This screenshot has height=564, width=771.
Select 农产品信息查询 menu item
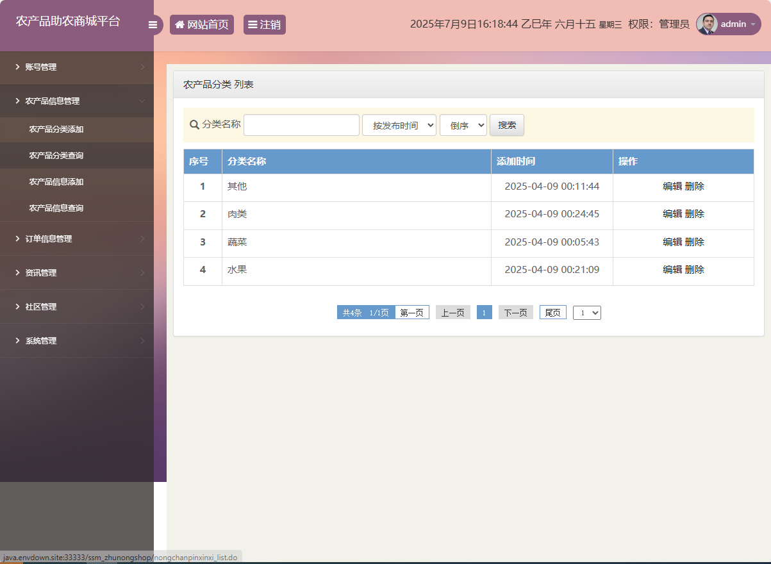coord(55,208)
